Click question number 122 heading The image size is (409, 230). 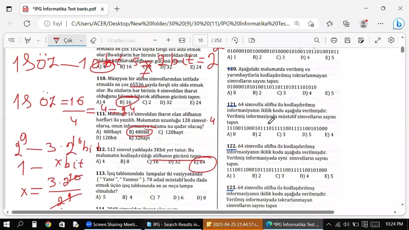232,146
